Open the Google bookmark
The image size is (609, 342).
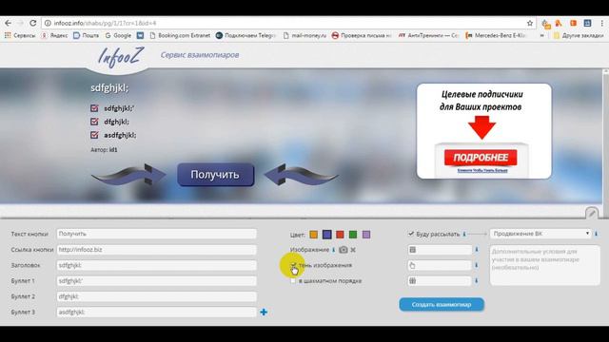pos(118,35)
